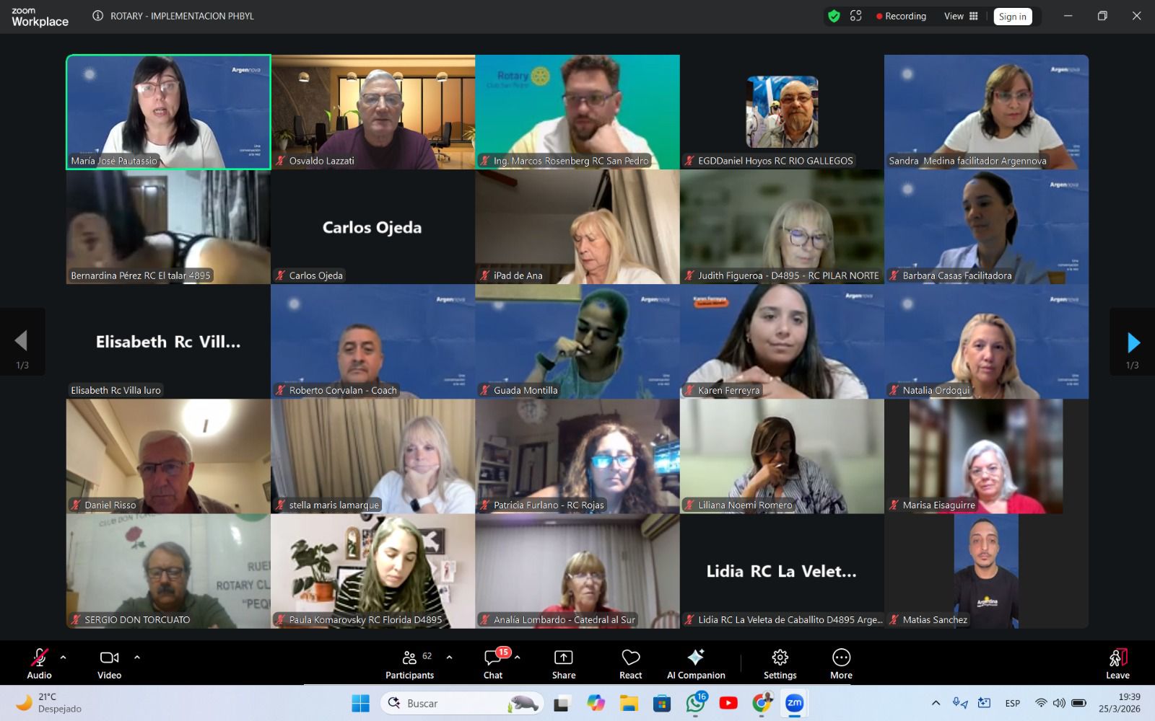Click the green encryption shield icon
This screenshot has width=1155, height=721.
834,16
